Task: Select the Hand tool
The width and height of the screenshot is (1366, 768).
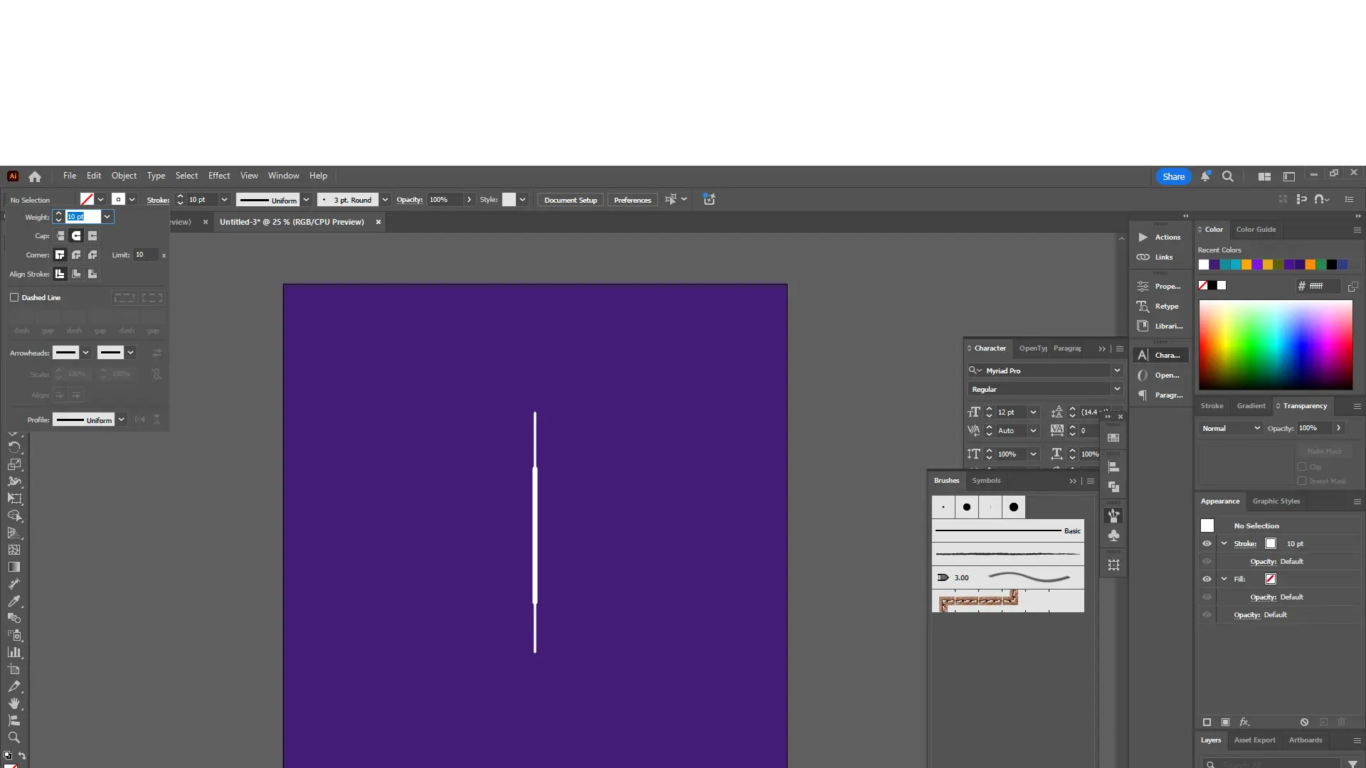Action: point(14,703)
